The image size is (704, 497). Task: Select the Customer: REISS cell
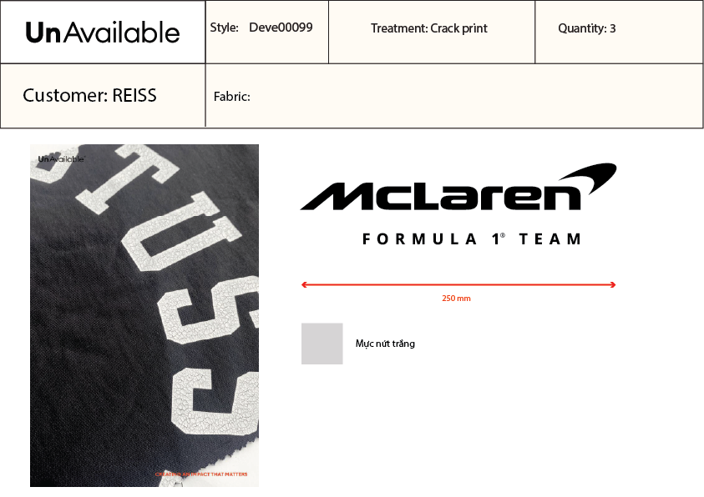coord(103,96)
